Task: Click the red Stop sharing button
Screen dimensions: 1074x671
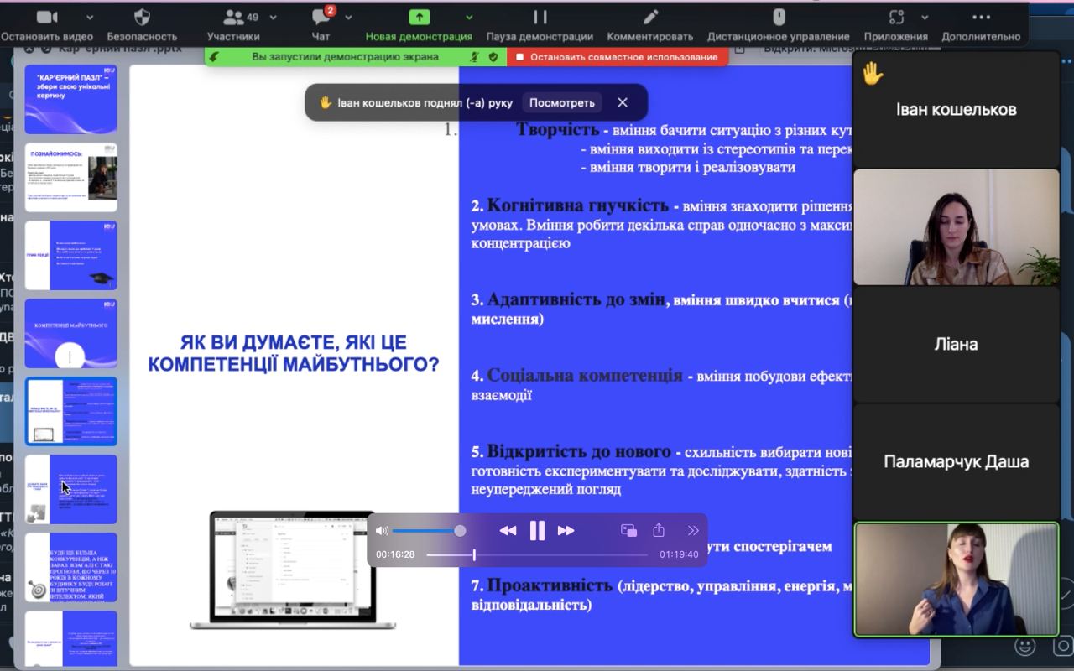Action: [x=617, y=57]
